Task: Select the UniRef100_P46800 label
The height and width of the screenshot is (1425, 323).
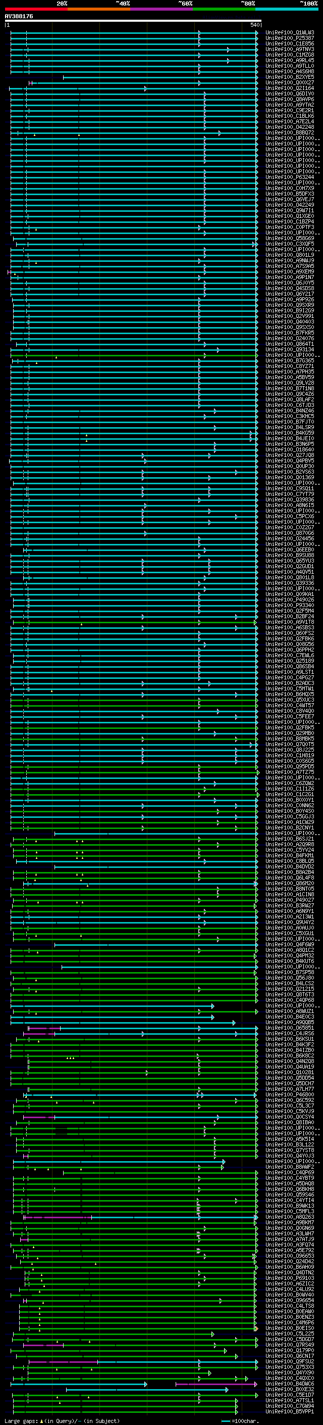Action: (x=290, y=1095)
